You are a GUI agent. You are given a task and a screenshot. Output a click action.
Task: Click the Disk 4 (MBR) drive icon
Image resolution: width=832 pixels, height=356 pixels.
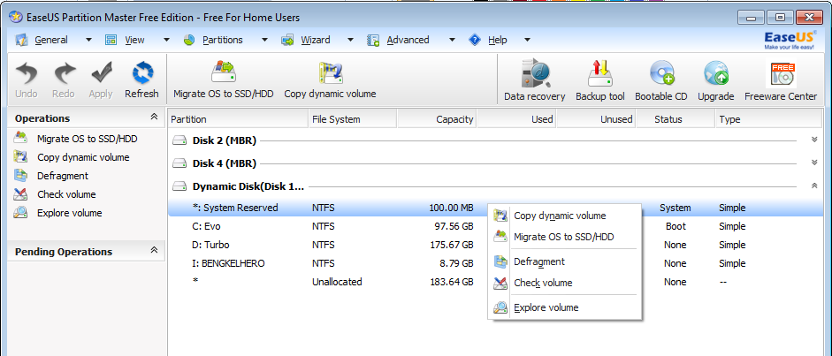(181, 163)
